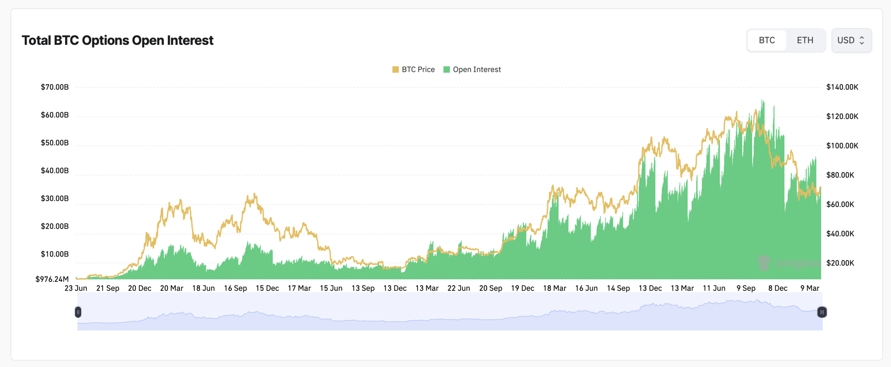891x367 pixels.
Task: Click the Open Interest legend label text
Action: (x=477, y=69)
